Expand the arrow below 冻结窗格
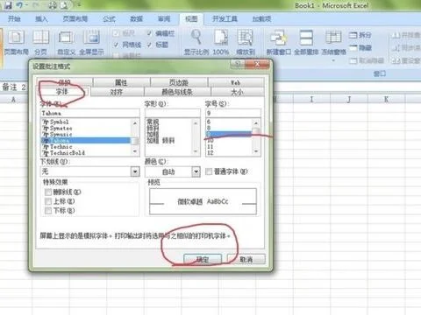Image resolution: width=421 pixels, height=315 pixels. [x=333, y=60]
